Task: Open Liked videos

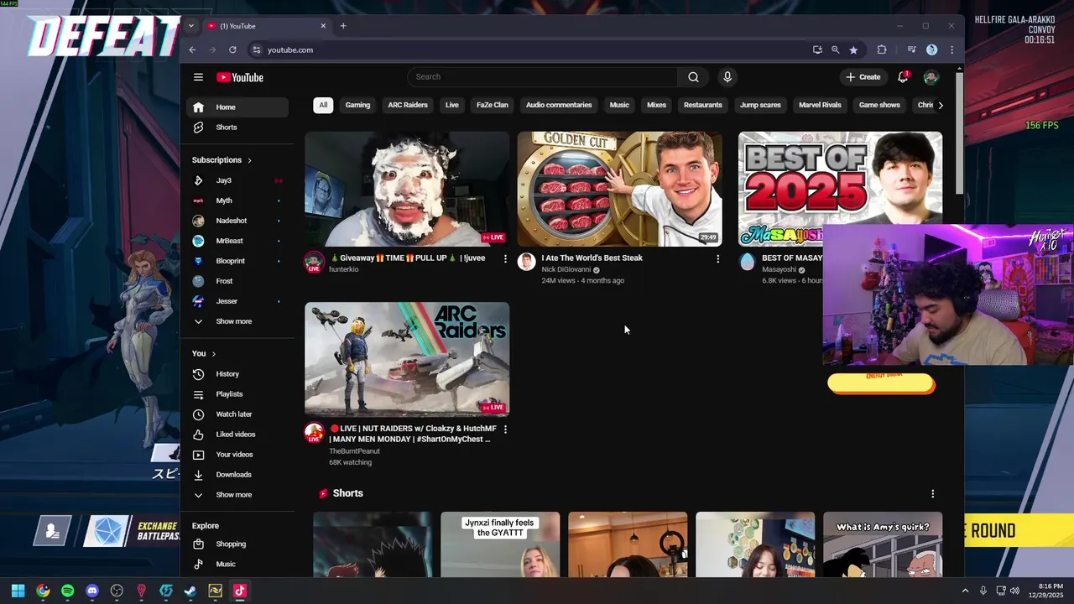Action: (x=237, y=435)
